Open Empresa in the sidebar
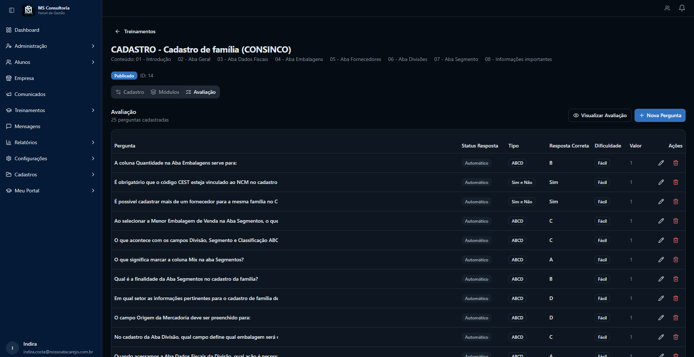This screenshot has height=357, width=694. (51, 78)
